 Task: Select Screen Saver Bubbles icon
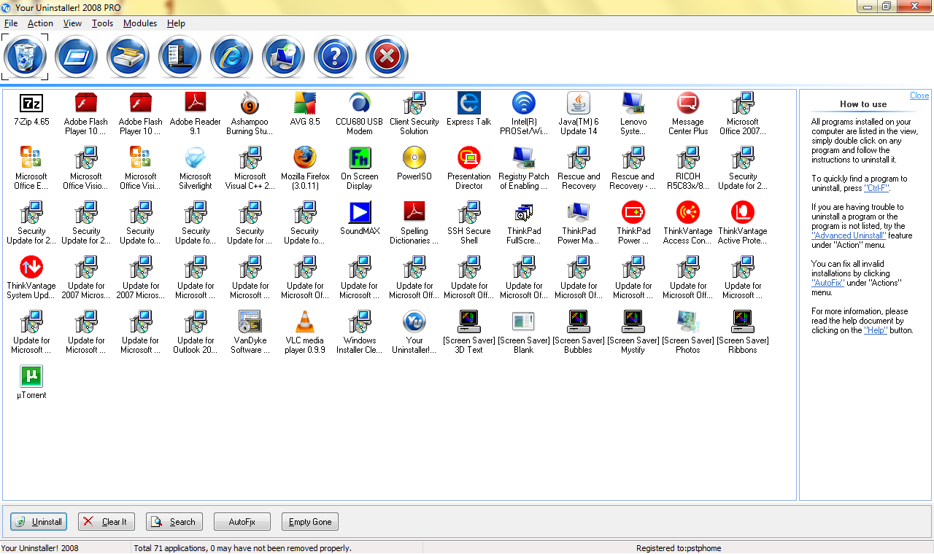pyautogui.click(x=579, y=321)
